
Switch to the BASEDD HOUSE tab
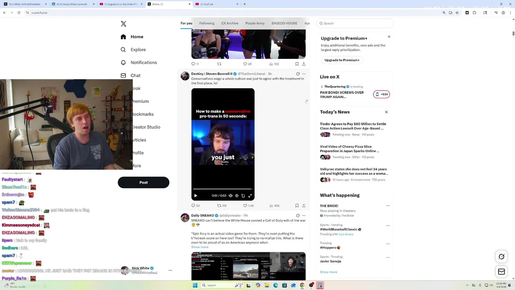(284, 23)
